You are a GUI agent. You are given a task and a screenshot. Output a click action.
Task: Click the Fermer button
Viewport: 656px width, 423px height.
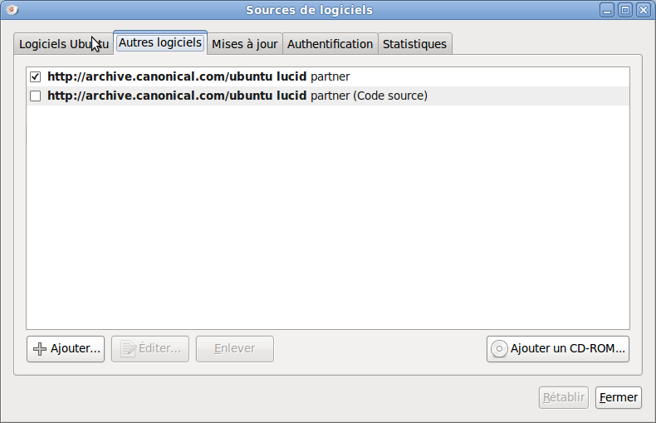619,397
